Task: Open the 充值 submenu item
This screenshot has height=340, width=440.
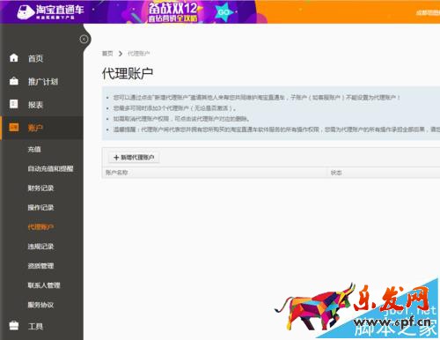Action: (x=34, y=149)
